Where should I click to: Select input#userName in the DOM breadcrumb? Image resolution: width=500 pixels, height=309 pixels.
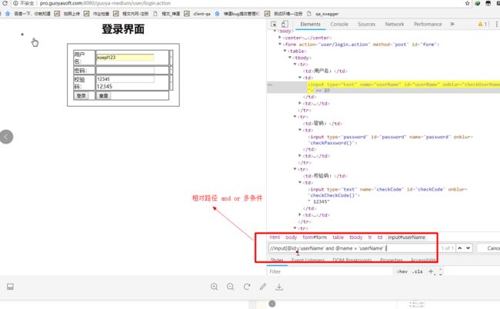407,238
